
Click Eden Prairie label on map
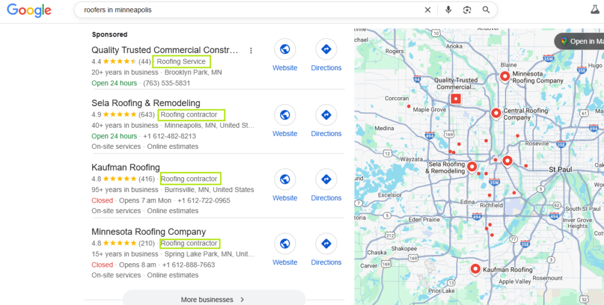424,220
